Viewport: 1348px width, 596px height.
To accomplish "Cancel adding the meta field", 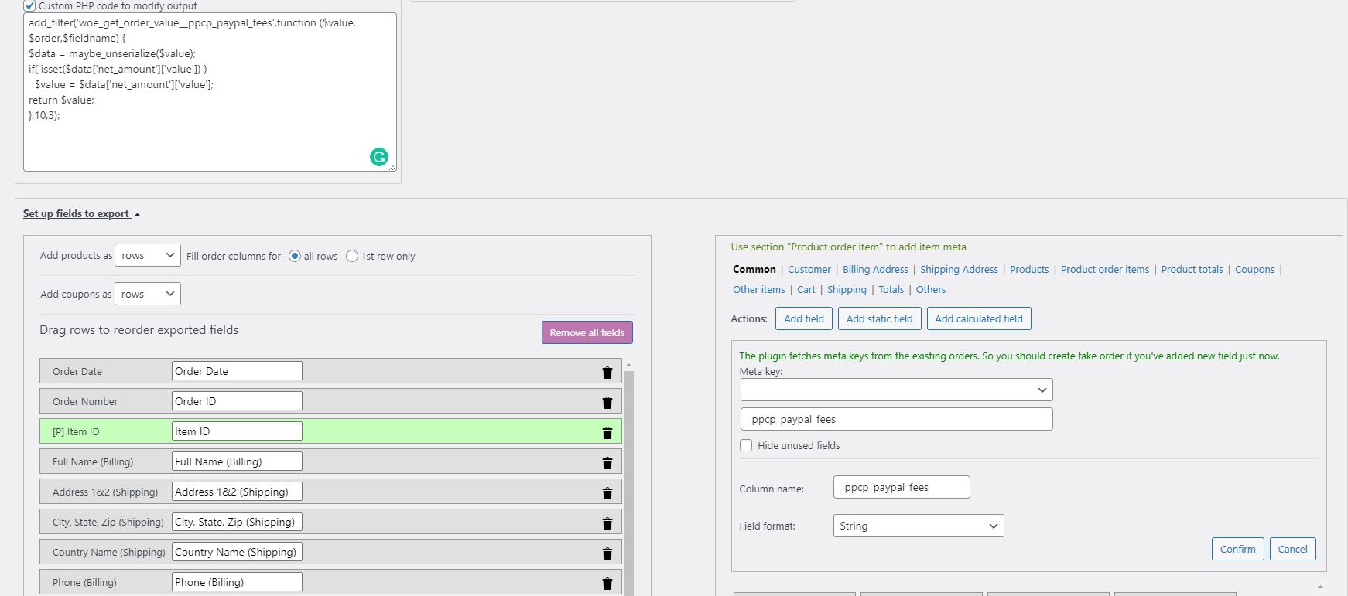I will (x=1292, y=549).
